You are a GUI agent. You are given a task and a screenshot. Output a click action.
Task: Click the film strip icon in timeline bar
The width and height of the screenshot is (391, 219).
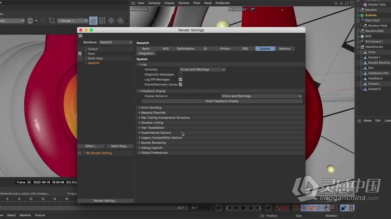(x=351, y=208)
